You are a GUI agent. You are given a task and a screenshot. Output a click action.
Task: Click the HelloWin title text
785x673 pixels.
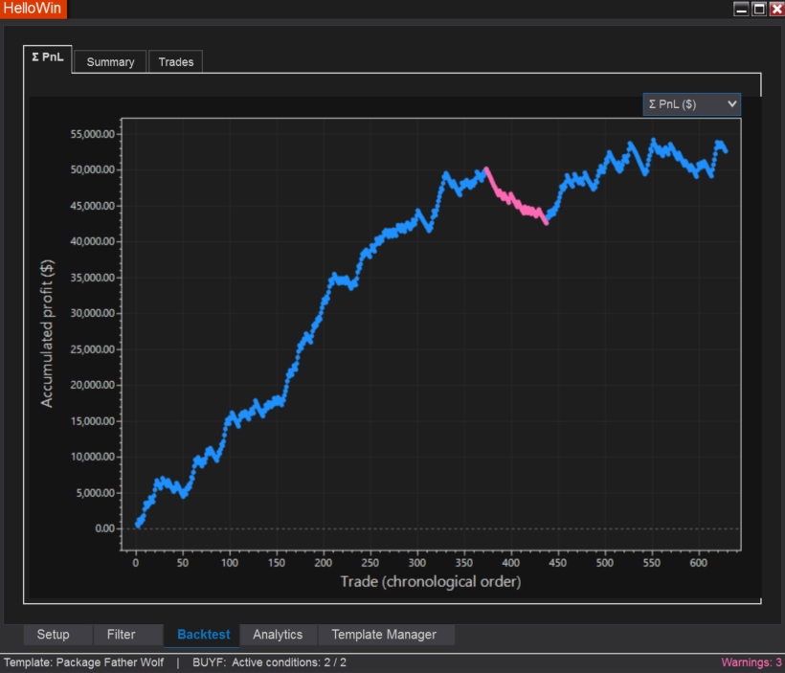[33, 9]
